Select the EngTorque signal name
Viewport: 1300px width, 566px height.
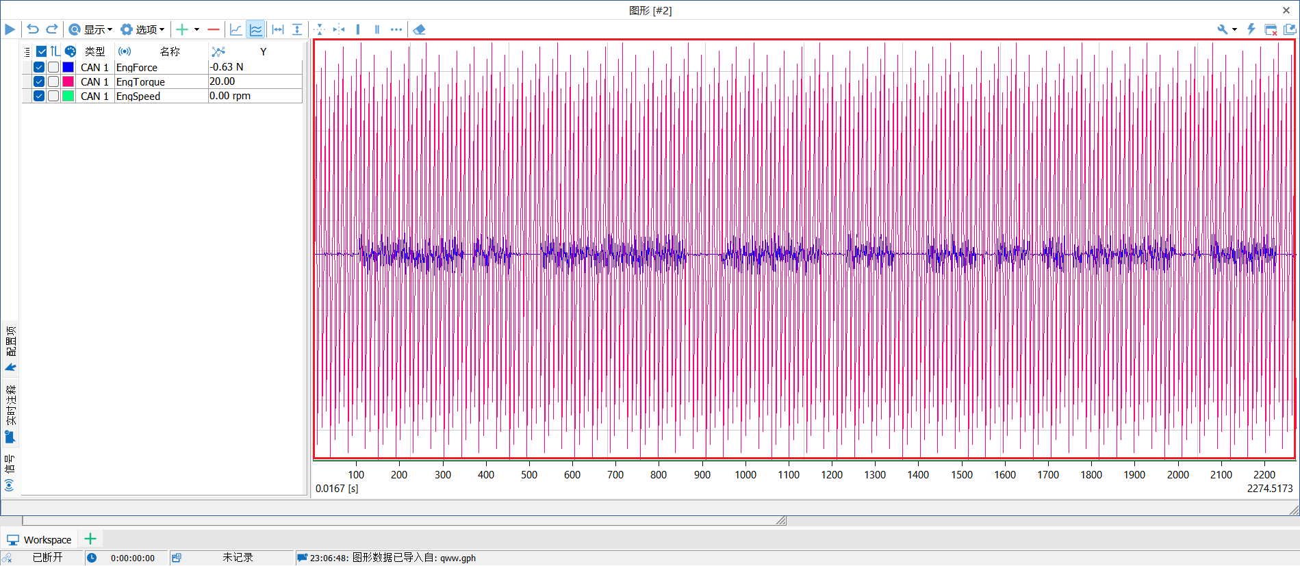click(140, 81)
